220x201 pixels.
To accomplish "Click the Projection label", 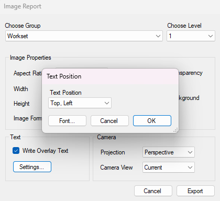I will pos(113,152).
